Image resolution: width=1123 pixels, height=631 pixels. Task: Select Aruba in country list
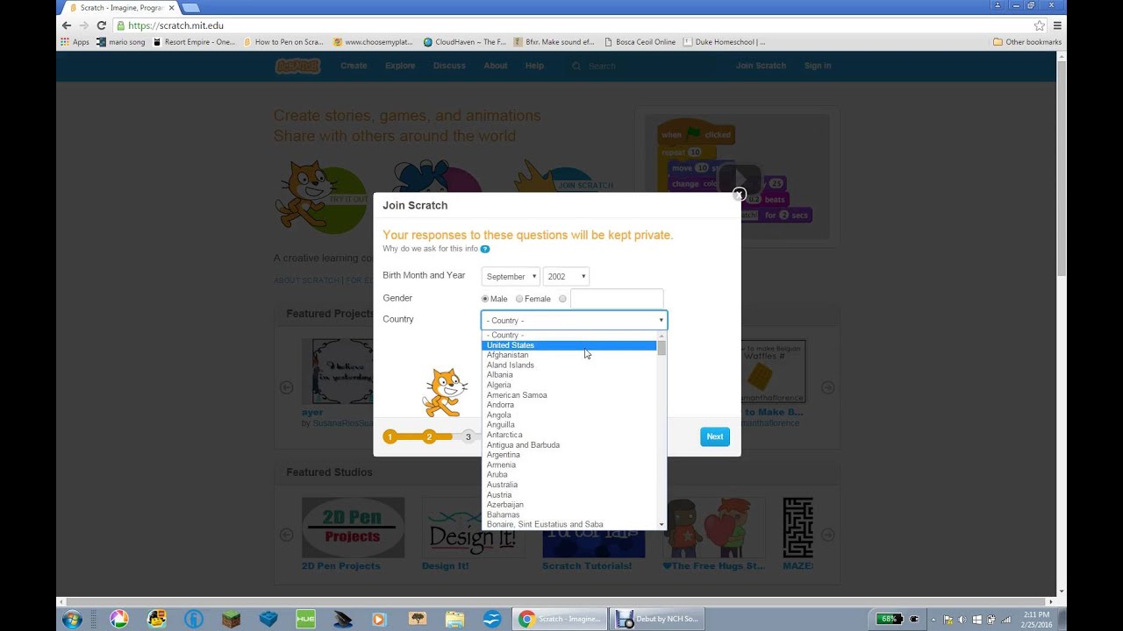tap(569, 475)
